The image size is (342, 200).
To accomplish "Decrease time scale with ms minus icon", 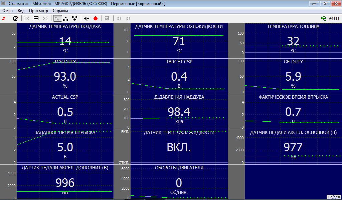I will pyautogui.click(x=66, y=18).
